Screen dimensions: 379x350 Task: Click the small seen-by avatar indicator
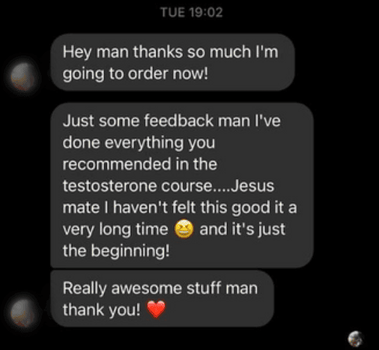(x=355, y=338)
